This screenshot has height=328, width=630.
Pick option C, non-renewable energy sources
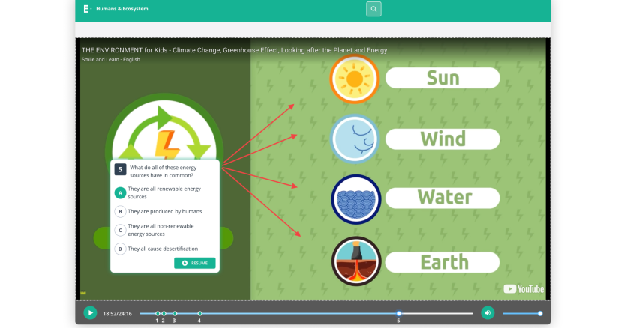[x=119, y=230]
